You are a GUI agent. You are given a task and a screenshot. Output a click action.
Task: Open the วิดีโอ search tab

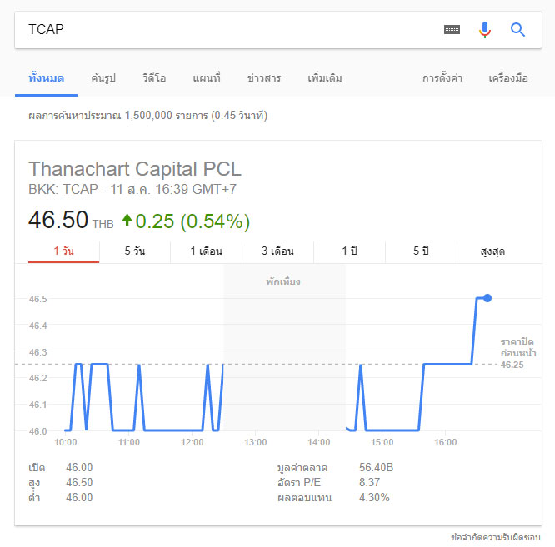[x=154, y=78]
